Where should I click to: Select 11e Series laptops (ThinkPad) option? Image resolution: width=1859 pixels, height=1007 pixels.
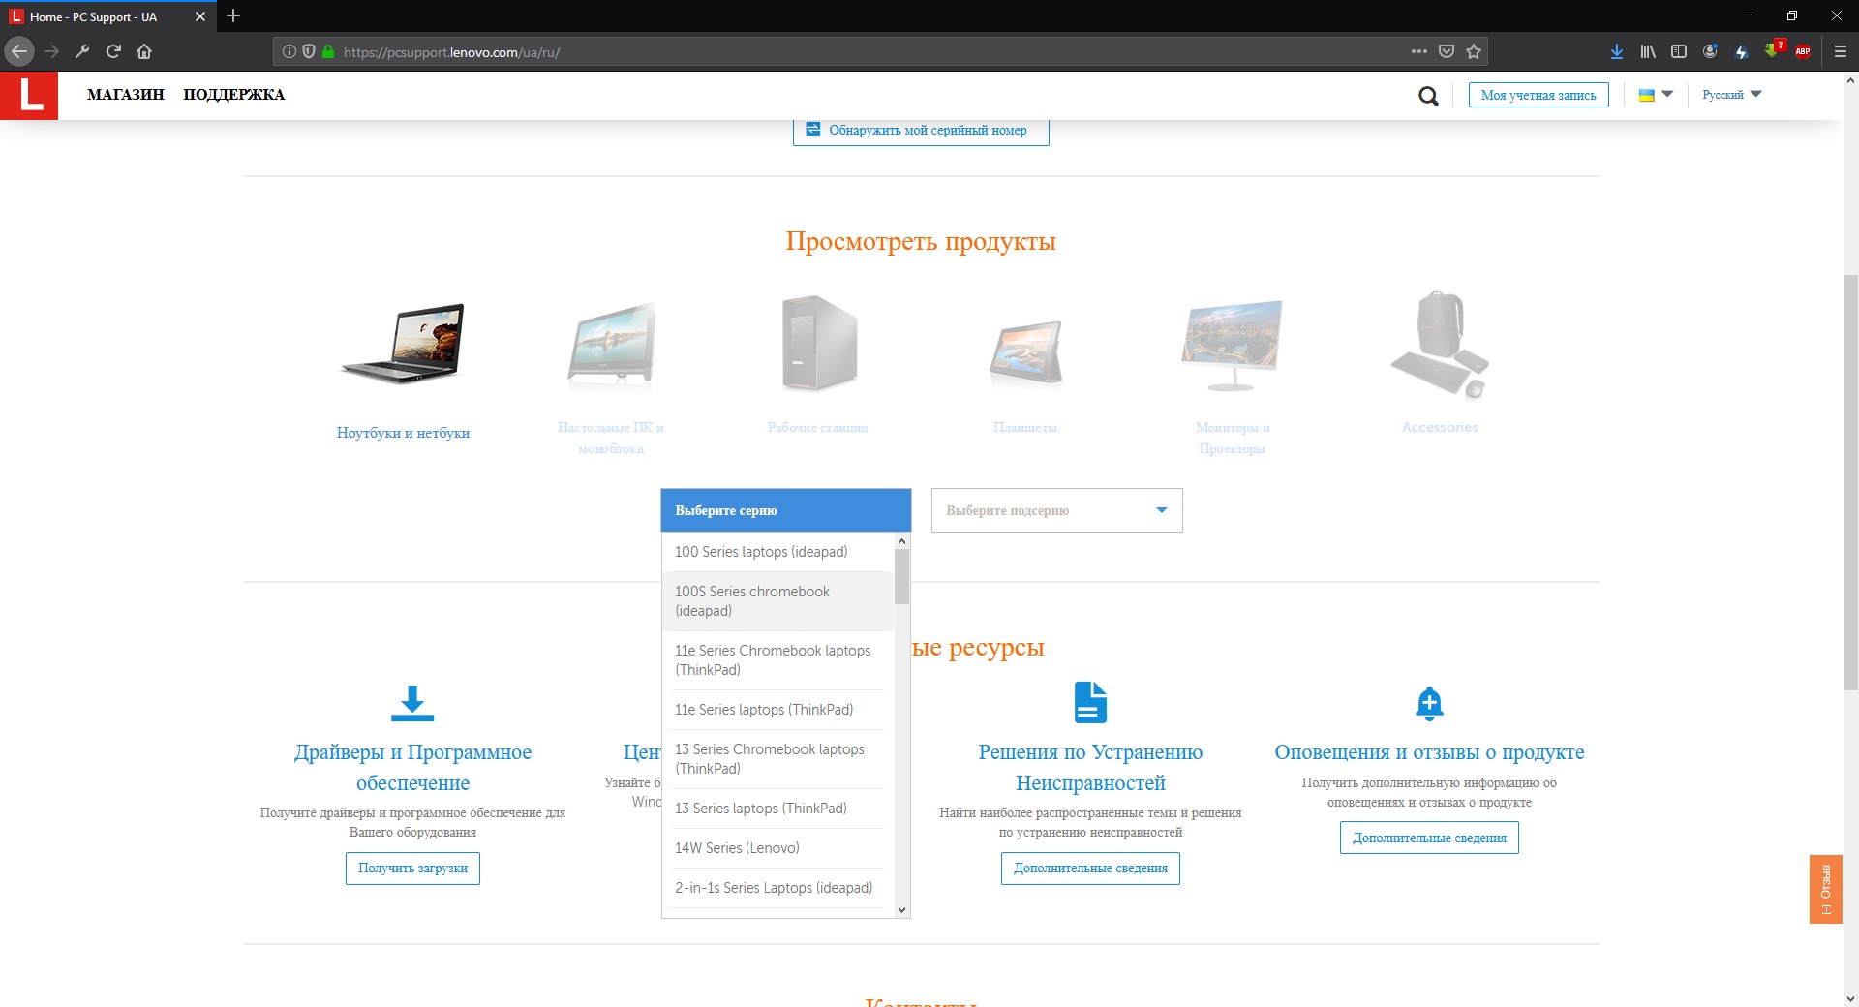(x=764, y=710)
